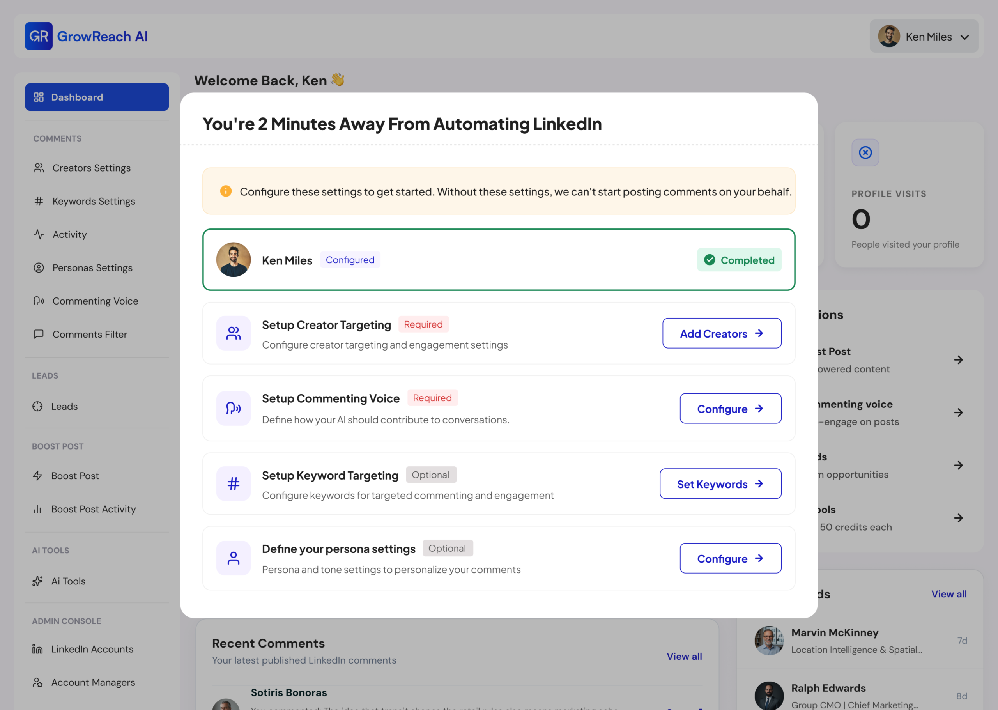The width and height of the screenshot is (998, 710).
Task: Click the arrow beside powered content action
Action: (x=958, y=360)
